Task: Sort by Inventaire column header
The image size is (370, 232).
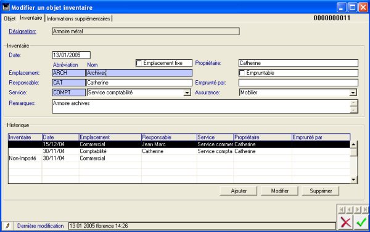Action: click(25, 138)
